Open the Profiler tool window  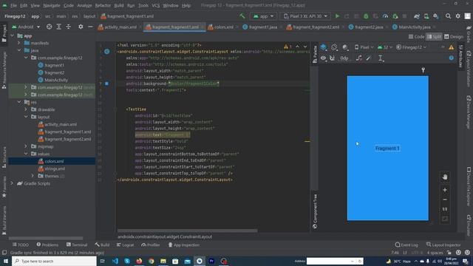[151, 245]
